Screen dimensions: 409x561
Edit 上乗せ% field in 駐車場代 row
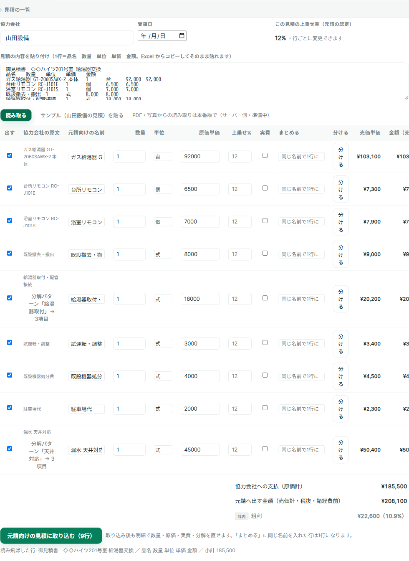pyautogui.click(x=240, y=409)
